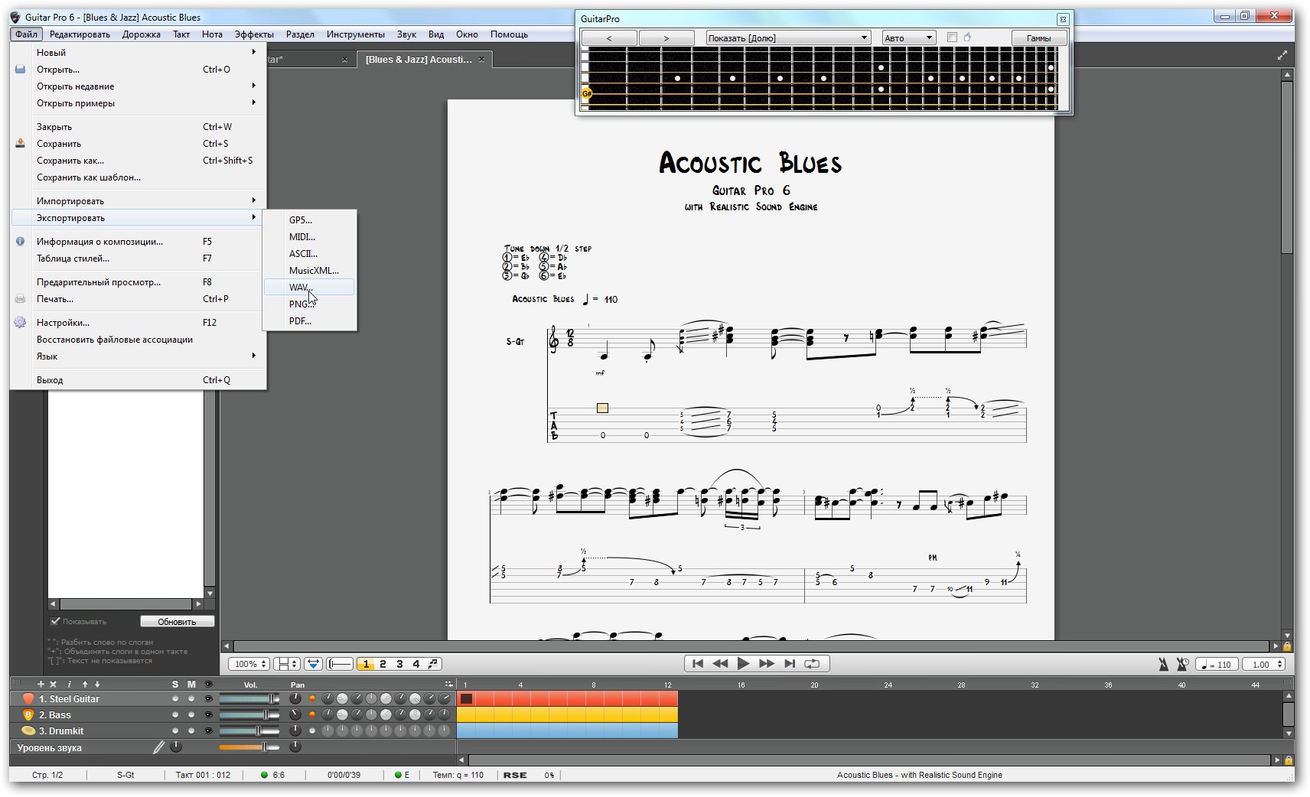Adjust the 1.00 relative speed stepper
Viewport: 1310px width, 797px height.
click(1263, 665)
